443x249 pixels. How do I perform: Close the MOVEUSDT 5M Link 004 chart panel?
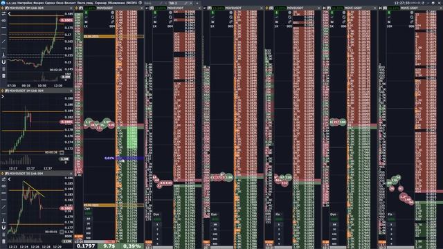(x=71, y=8)
